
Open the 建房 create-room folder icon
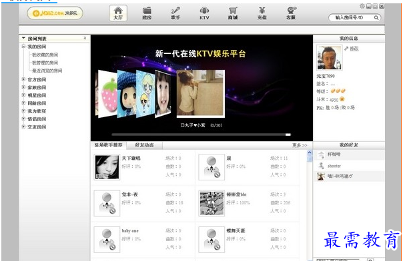(x=147, y=13)
